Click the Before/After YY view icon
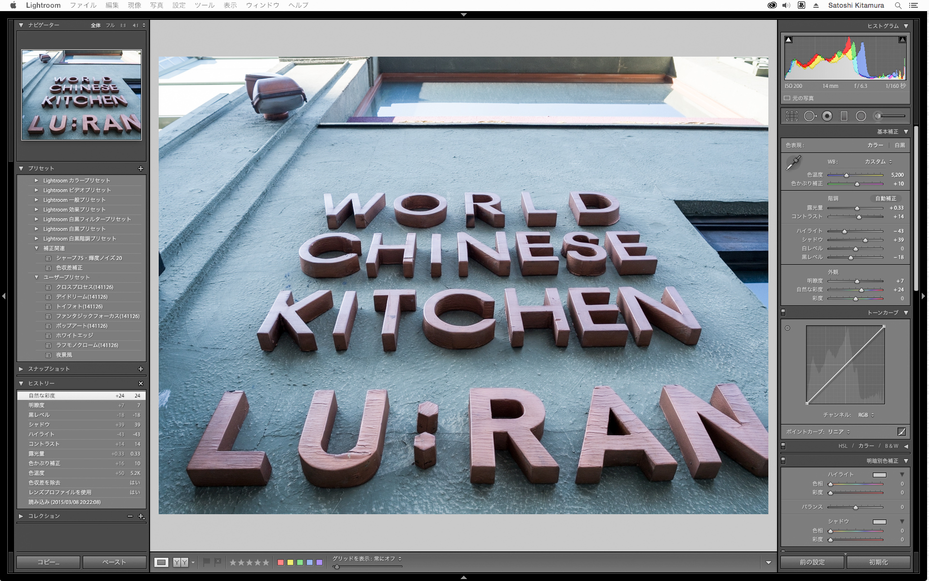Screen dimensions: 929x581 (180, 562)
